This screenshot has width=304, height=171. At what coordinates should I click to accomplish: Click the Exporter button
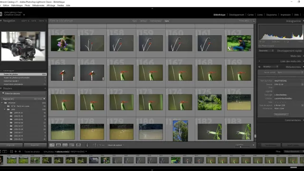tap(35, 145)
